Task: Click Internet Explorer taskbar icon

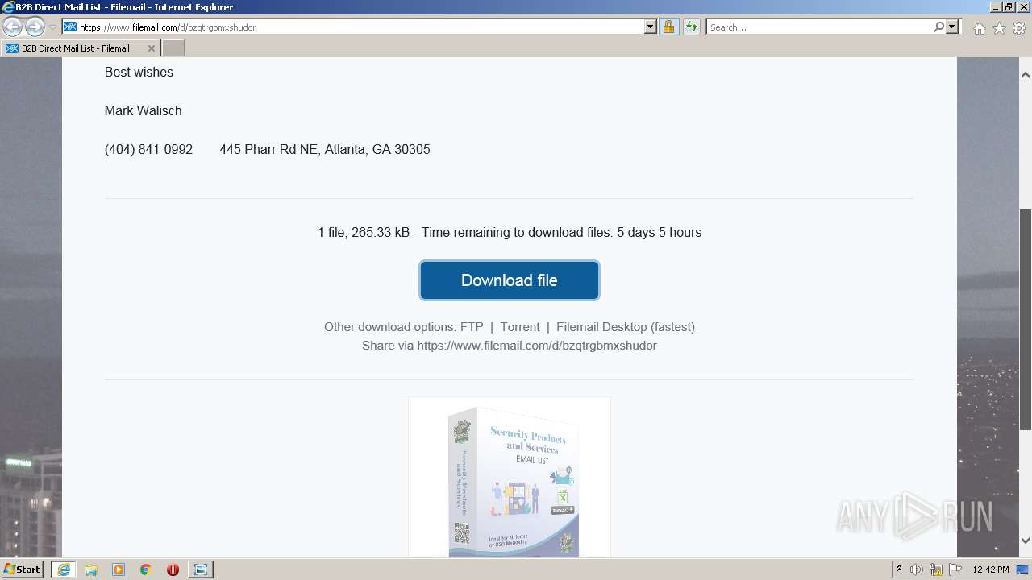Action: point(64,570)
